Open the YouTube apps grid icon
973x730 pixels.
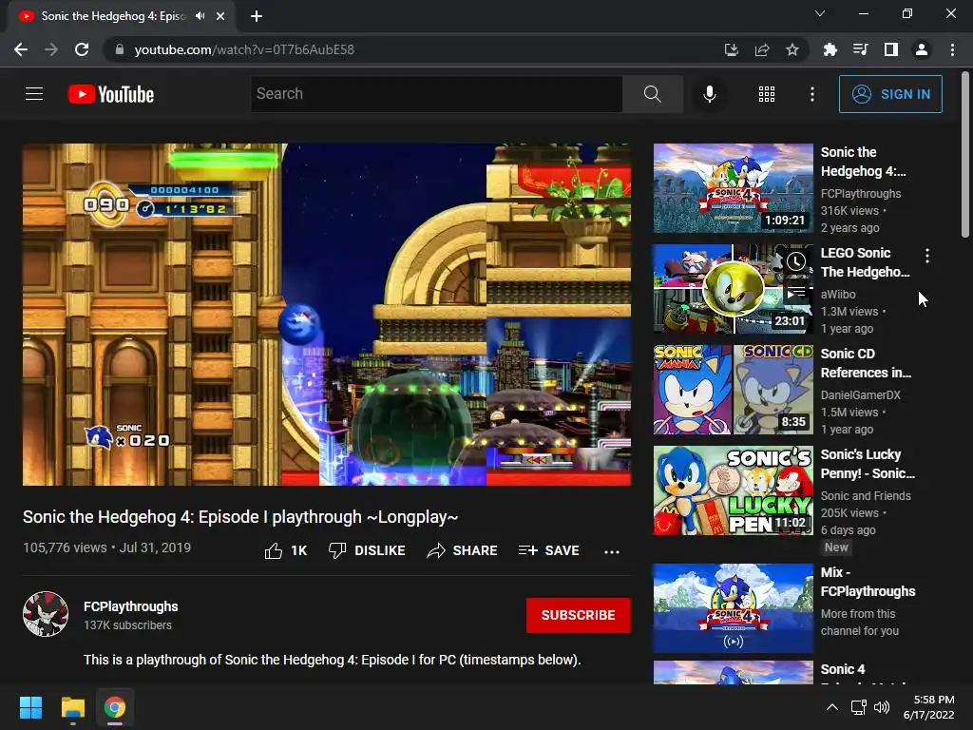click(767, 94)
